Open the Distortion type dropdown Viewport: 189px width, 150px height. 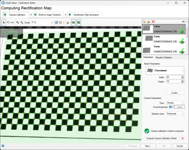(175, 114)
